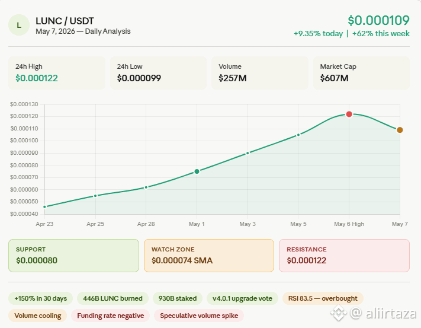Open the 24h High stat card

point(57,73)
